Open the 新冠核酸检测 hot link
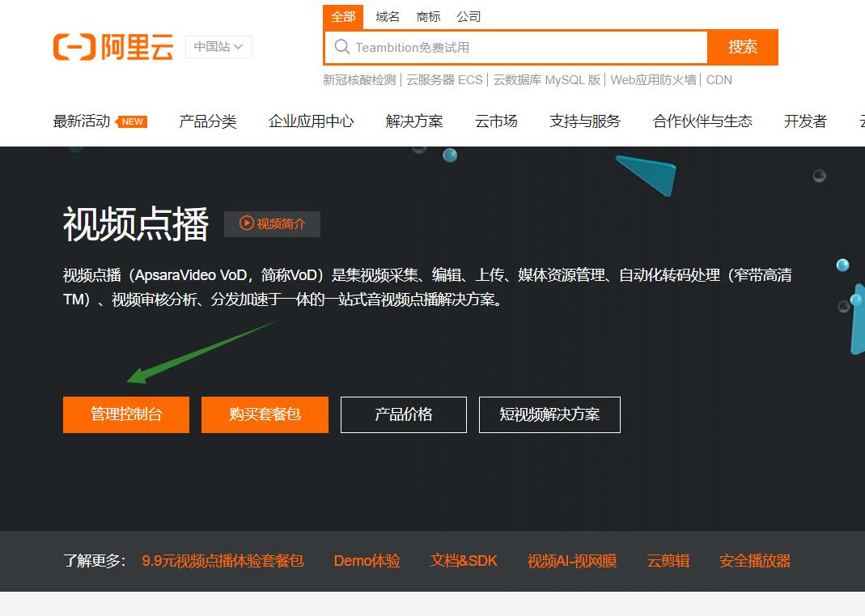 pyautogui.click(x=360, y=80)
